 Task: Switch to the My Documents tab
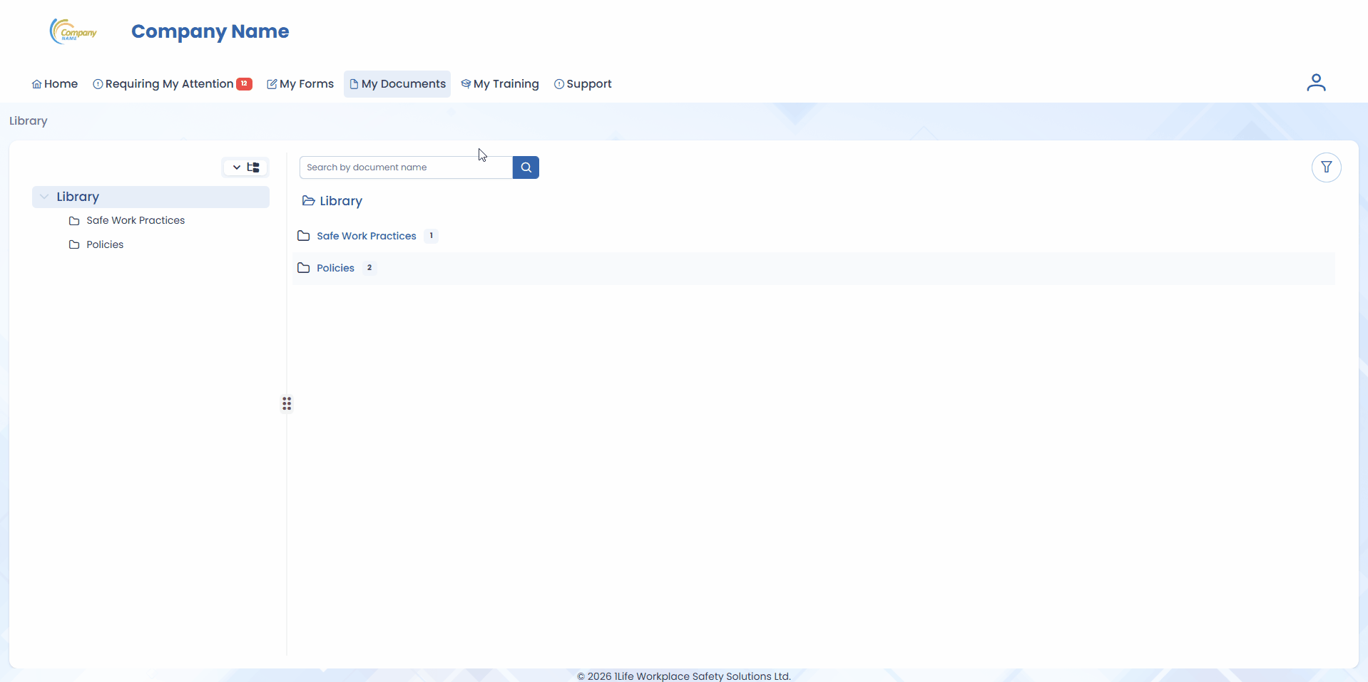tap(397, 83)
